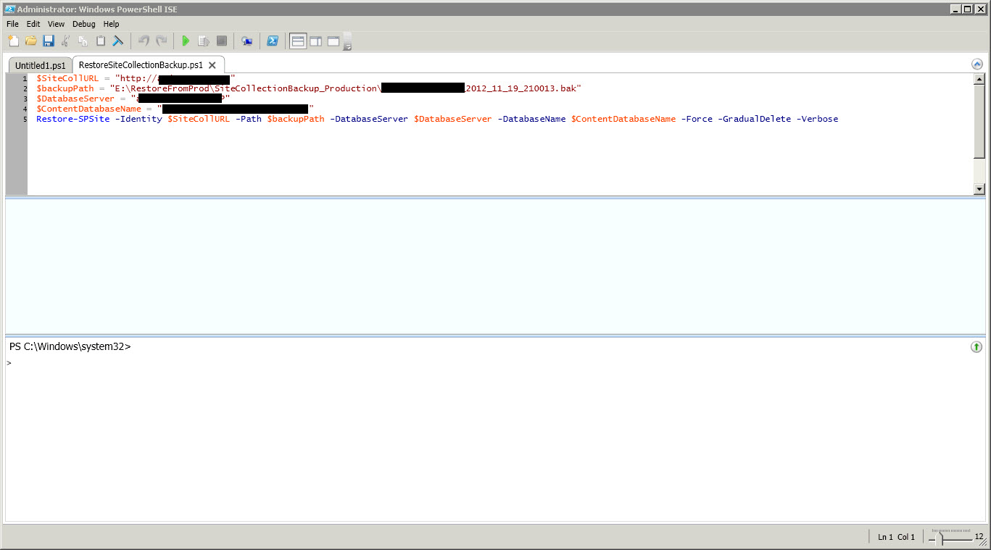Viewport: 991px width, 550px height.
Task: Open the Debug menu
Action: pos(83,24)
